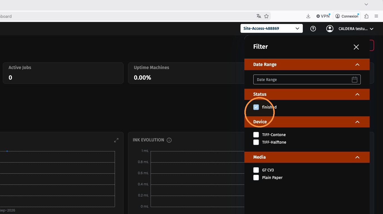Click the browser address bar
Image resolution: width=383 pixels, height=214 pixels.
[x=135, y=16]
